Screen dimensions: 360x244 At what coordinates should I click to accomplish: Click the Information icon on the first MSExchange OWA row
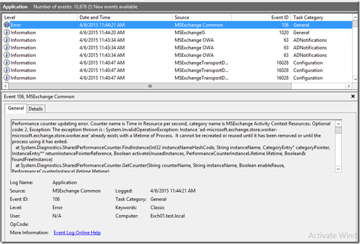click(x=7, y=40)
